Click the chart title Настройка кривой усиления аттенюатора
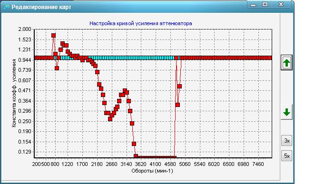The height and width of the screenshot is (184, 325). (141, 23)
